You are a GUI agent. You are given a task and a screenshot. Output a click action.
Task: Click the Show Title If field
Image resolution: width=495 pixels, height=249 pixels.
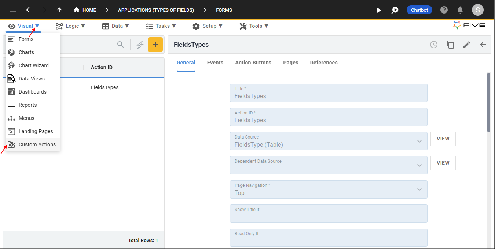328,214
